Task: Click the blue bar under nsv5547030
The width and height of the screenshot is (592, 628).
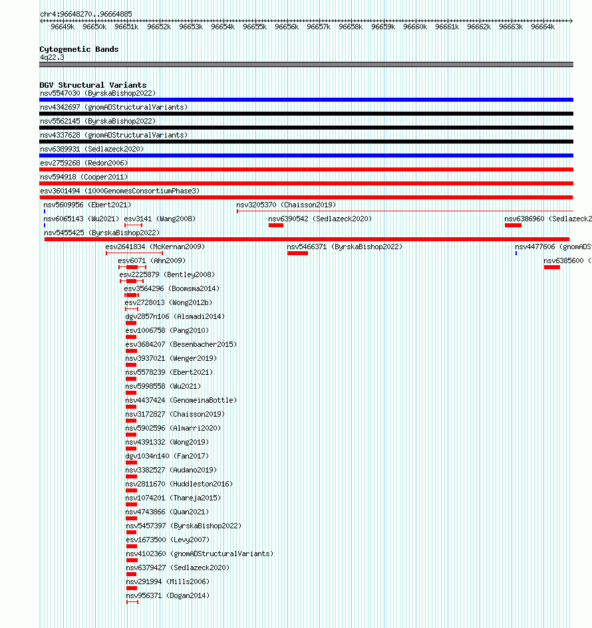Action: (306, 100)
